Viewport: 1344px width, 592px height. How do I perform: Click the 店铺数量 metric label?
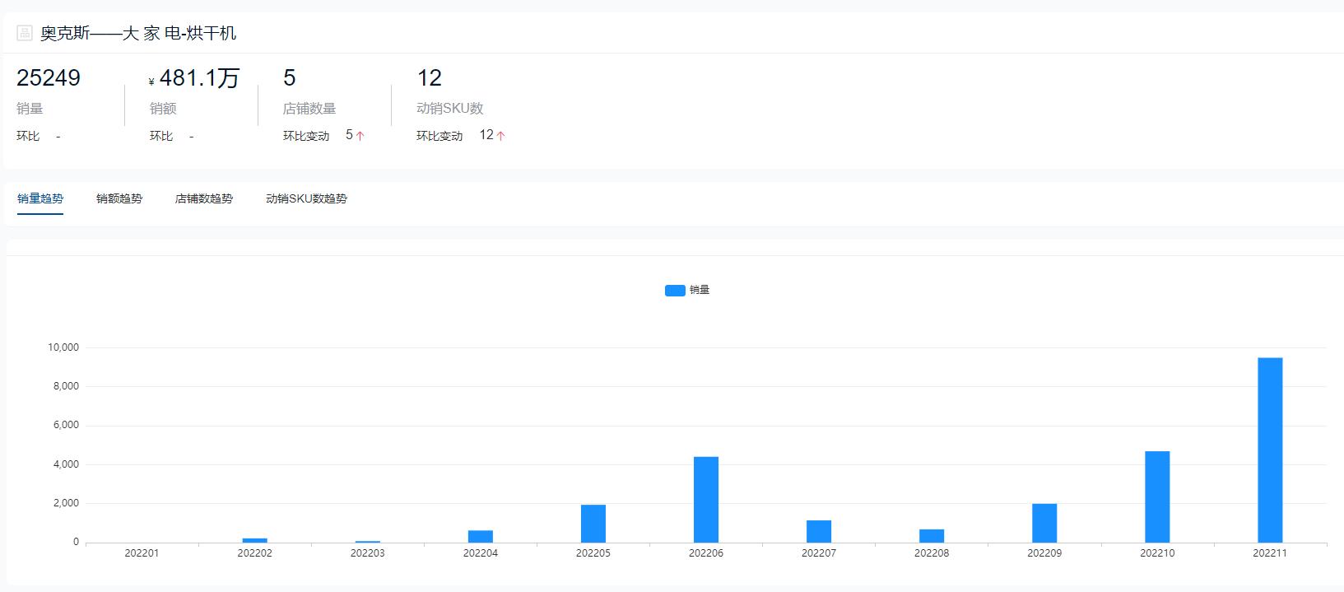pyautogui.click(x=309, y=109)
